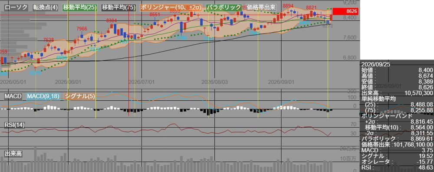Image resolution: width=434 pixels, height=172 pixels.
Task: Click the 始値 opening price row label
Action: (369, 70)
